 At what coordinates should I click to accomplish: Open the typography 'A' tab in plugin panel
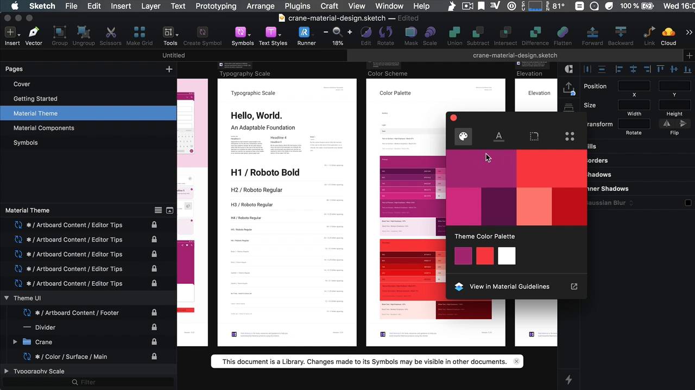click(498, 136)
